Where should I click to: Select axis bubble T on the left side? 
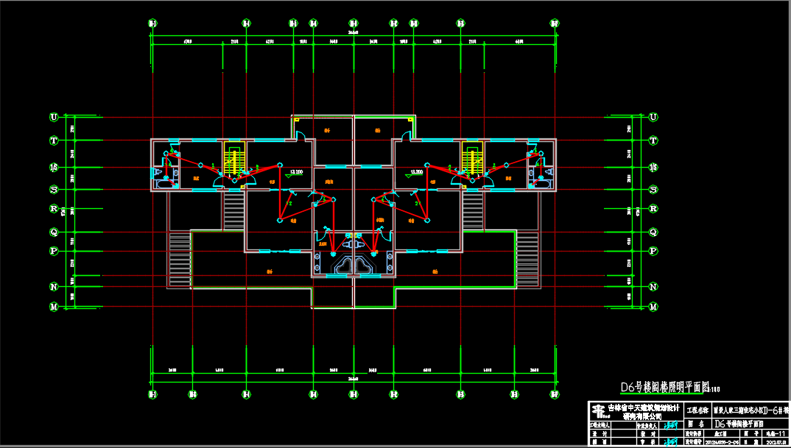coord(54,140)
